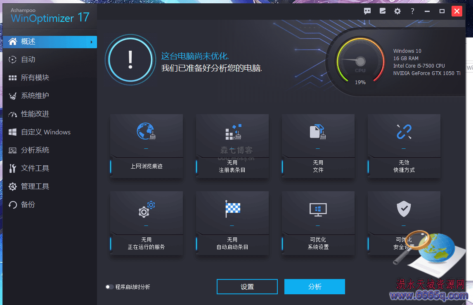The height and width of the screenshot is (305, 473).
Task: Click the 可优化 系统设置 label
Action: point(318,244)
